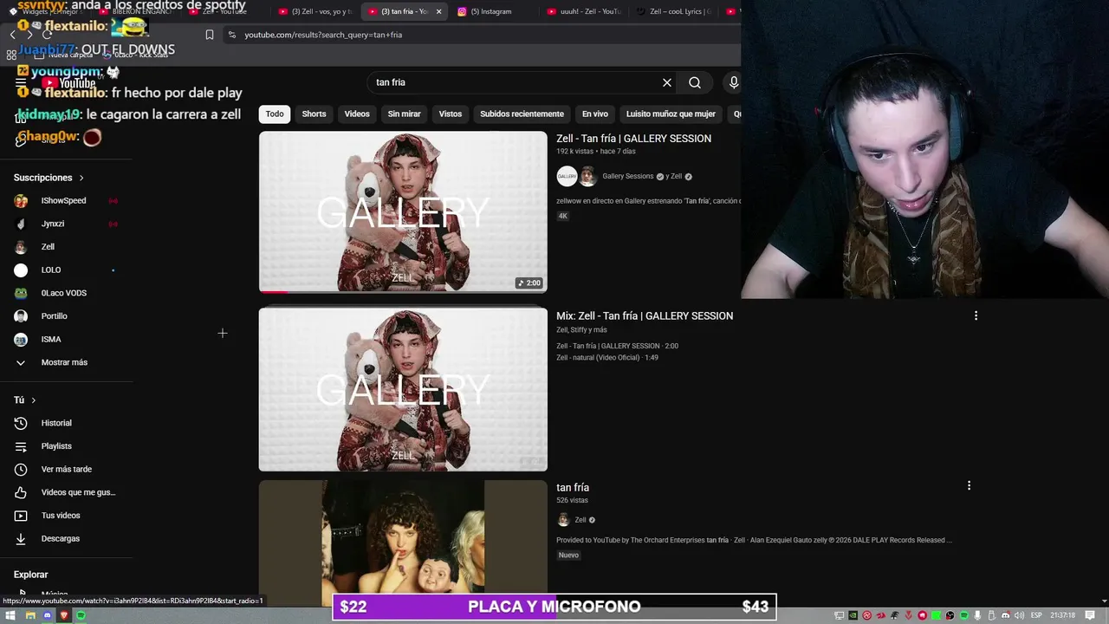The image size is (1109, 624).
Task: Select the Sin mirar filter chip
Action: [404, 114]
